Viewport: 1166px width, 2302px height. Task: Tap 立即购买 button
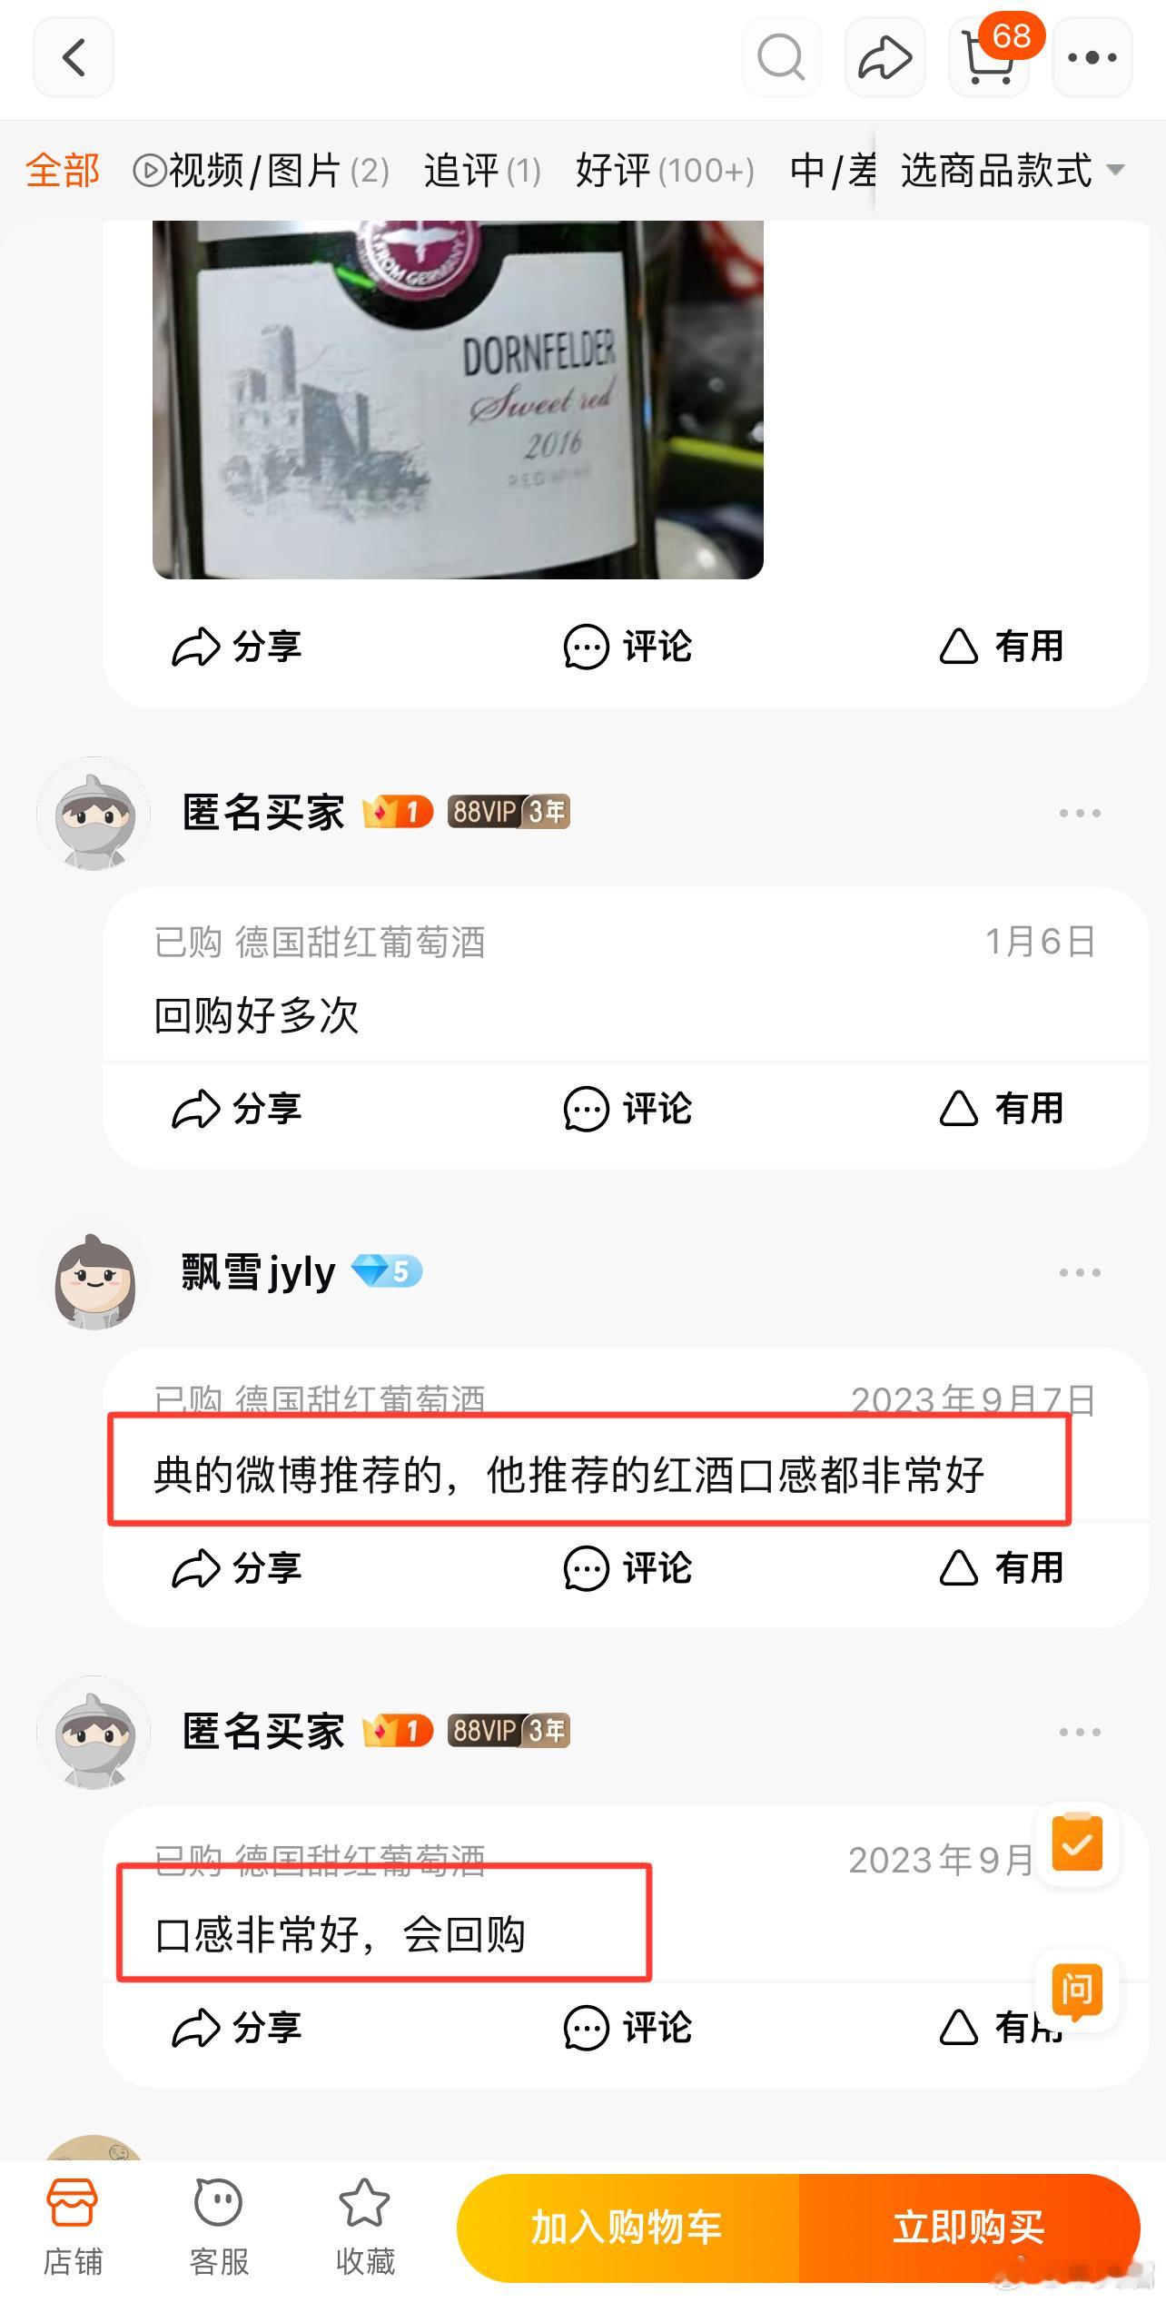pos(969,2228)
